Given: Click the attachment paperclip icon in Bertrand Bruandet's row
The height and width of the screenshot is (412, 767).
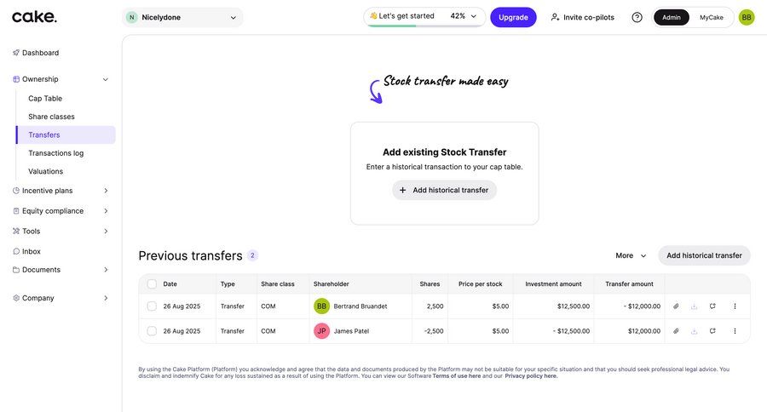Looking at the screenshot, I should [x=676, y=306].
